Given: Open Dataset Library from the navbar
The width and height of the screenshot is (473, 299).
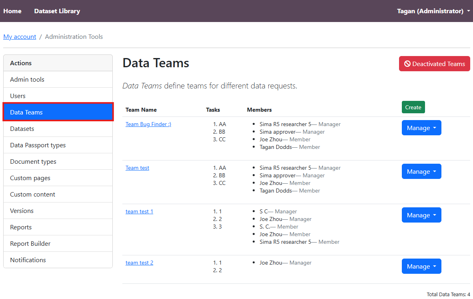Looking at the screenshot, I should coord(57,11).
